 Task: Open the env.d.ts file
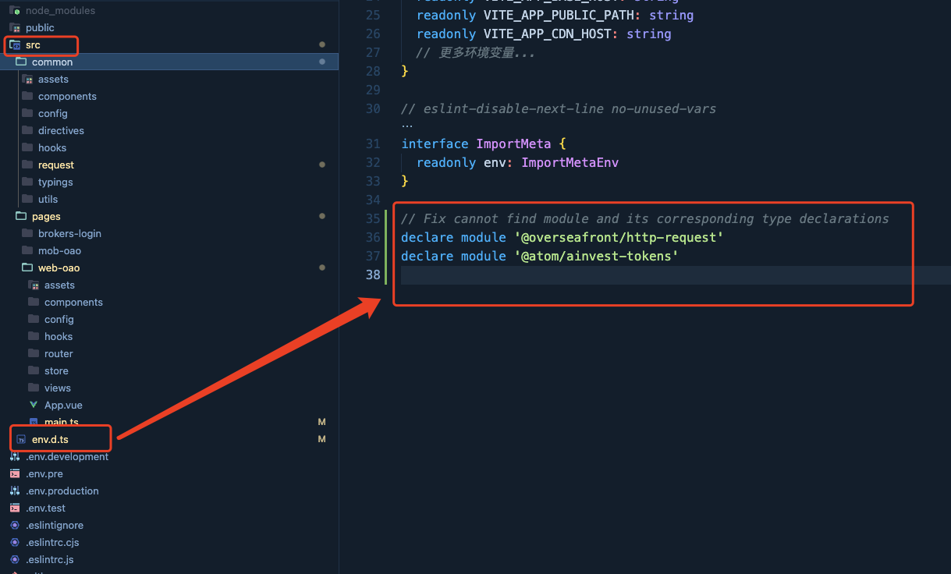(x=50, y=439)
